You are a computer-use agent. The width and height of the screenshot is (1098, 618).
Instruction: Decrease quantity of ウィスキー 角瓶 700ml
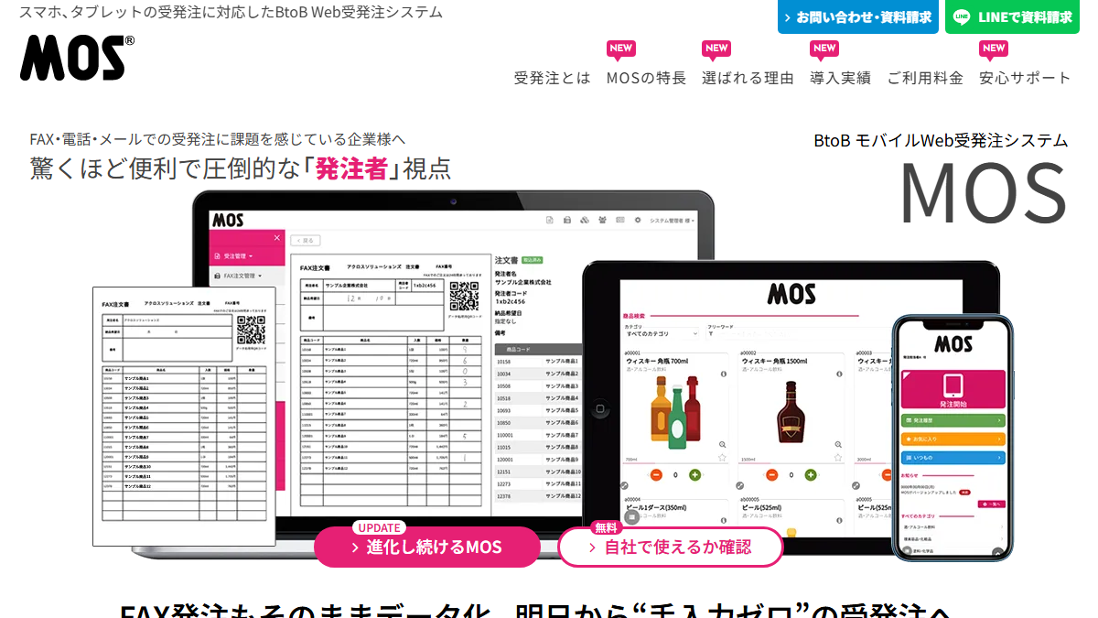point(656,474)
